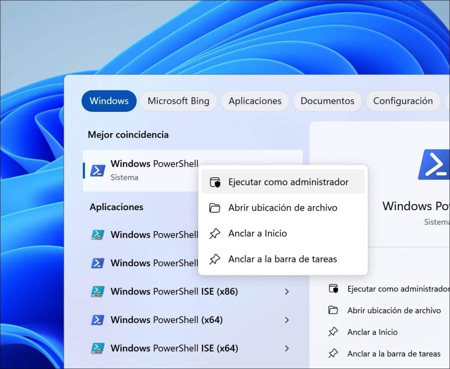Click the large PowerShell logo in details pane

coord(434,165)
